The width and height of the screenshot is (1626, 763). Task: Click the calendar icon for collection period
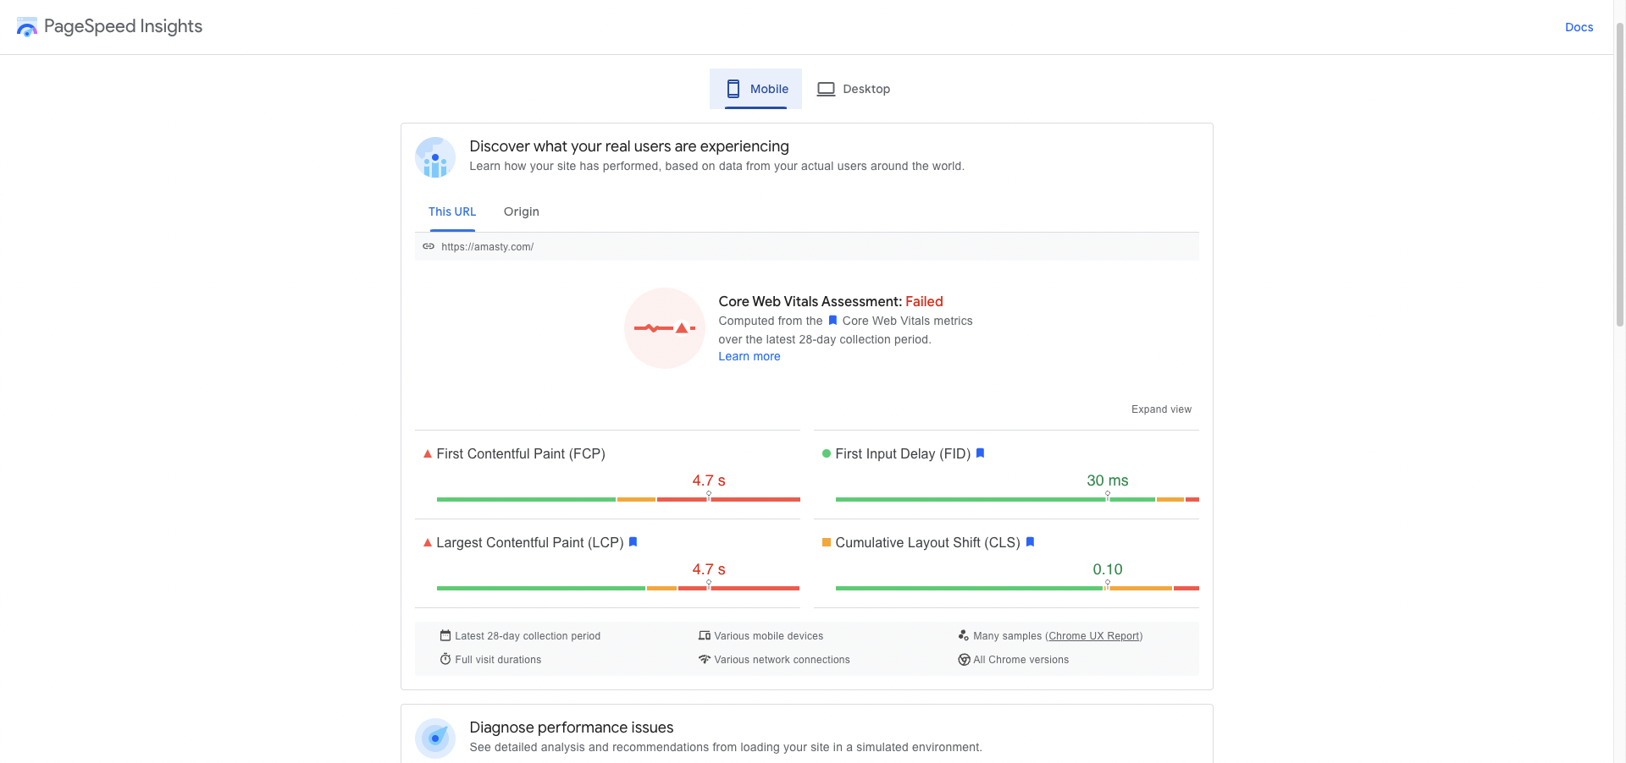445,635
